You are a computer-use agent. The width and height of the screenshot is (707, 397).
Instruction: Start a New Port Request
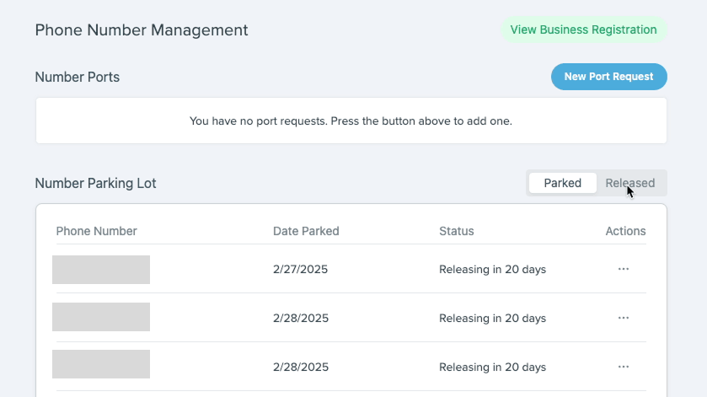pyautogui.click(x=608, y=77)
